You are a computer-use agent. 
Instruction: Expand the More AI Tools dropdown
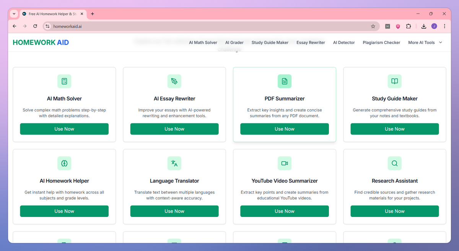point(425,42)
